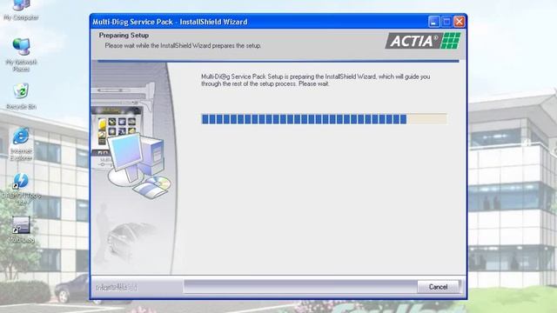Click the "Multi-Di@g Service Pack Setup is preparing" message
The height and width of the screenshot is (313, 557).
click(315, 80)
